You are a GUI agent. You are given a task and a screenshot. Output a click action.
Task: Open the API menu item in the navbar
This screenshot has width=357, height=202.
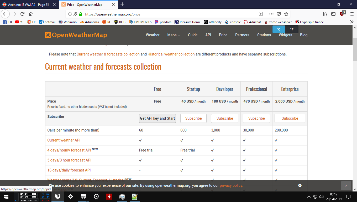pos(208,35)
